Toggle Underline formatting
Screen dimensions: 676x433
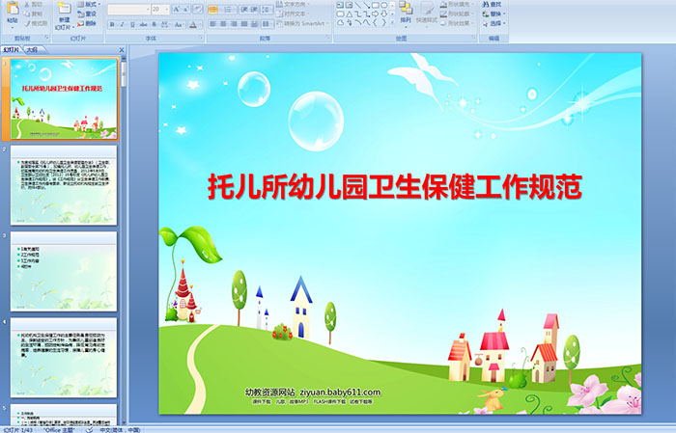(132, 24)
